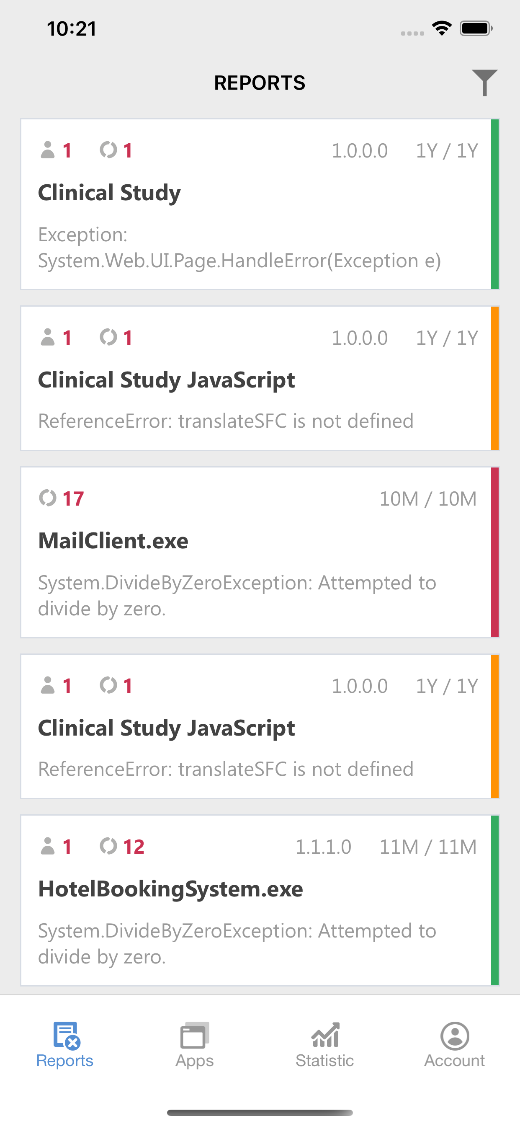The height and width of the screenshot is (1126, 520).
Task: Click the red status bar on MailClient.exe card
Action: coord(494,553)
